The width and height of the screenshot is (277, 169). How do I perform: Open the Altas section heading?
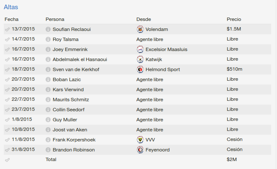point(11,7)
